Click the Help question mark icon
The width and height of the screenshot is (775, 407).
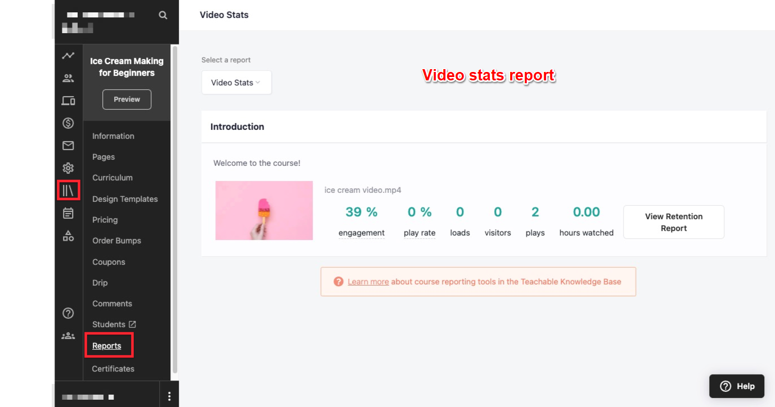[68, 313]
